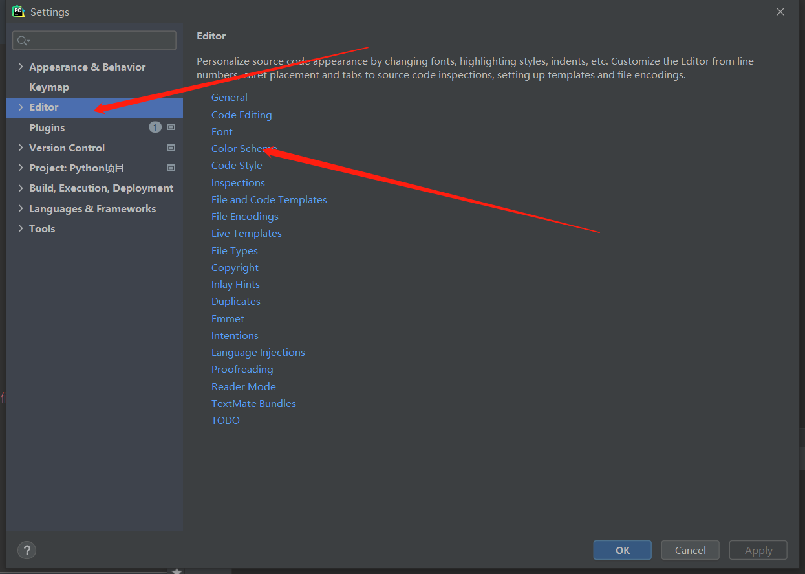805x574 pixels.
Task: Click the project-level icon beside Plugins
Action: [171, 127]
